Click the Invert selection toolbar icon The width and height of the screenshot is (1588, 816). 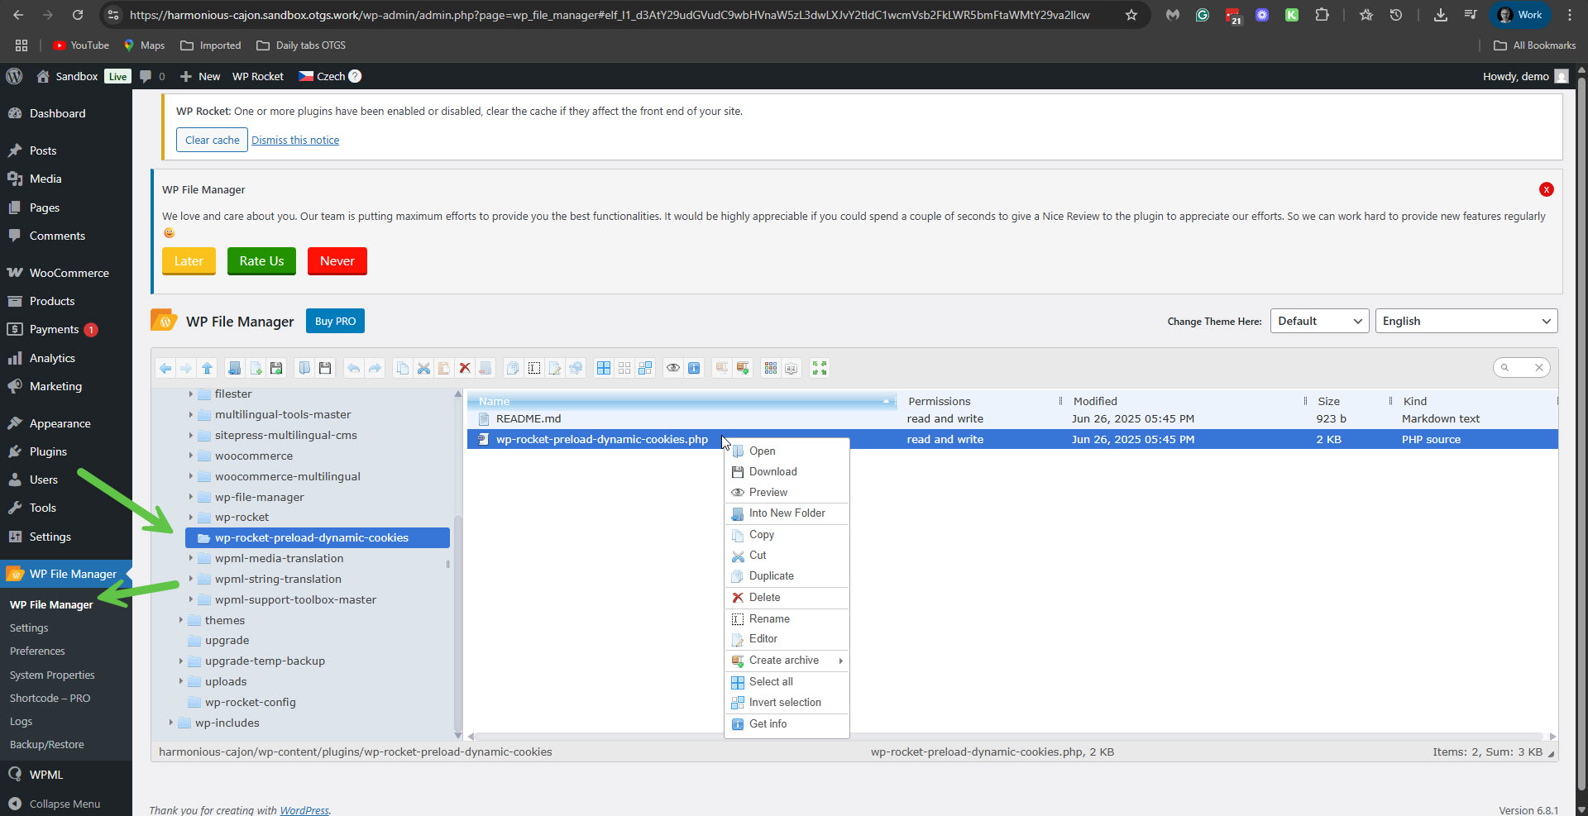pos(645,368)
